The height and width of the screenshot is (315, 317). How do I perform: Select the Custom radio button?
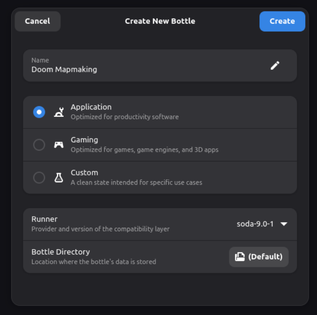pos(39,178)
